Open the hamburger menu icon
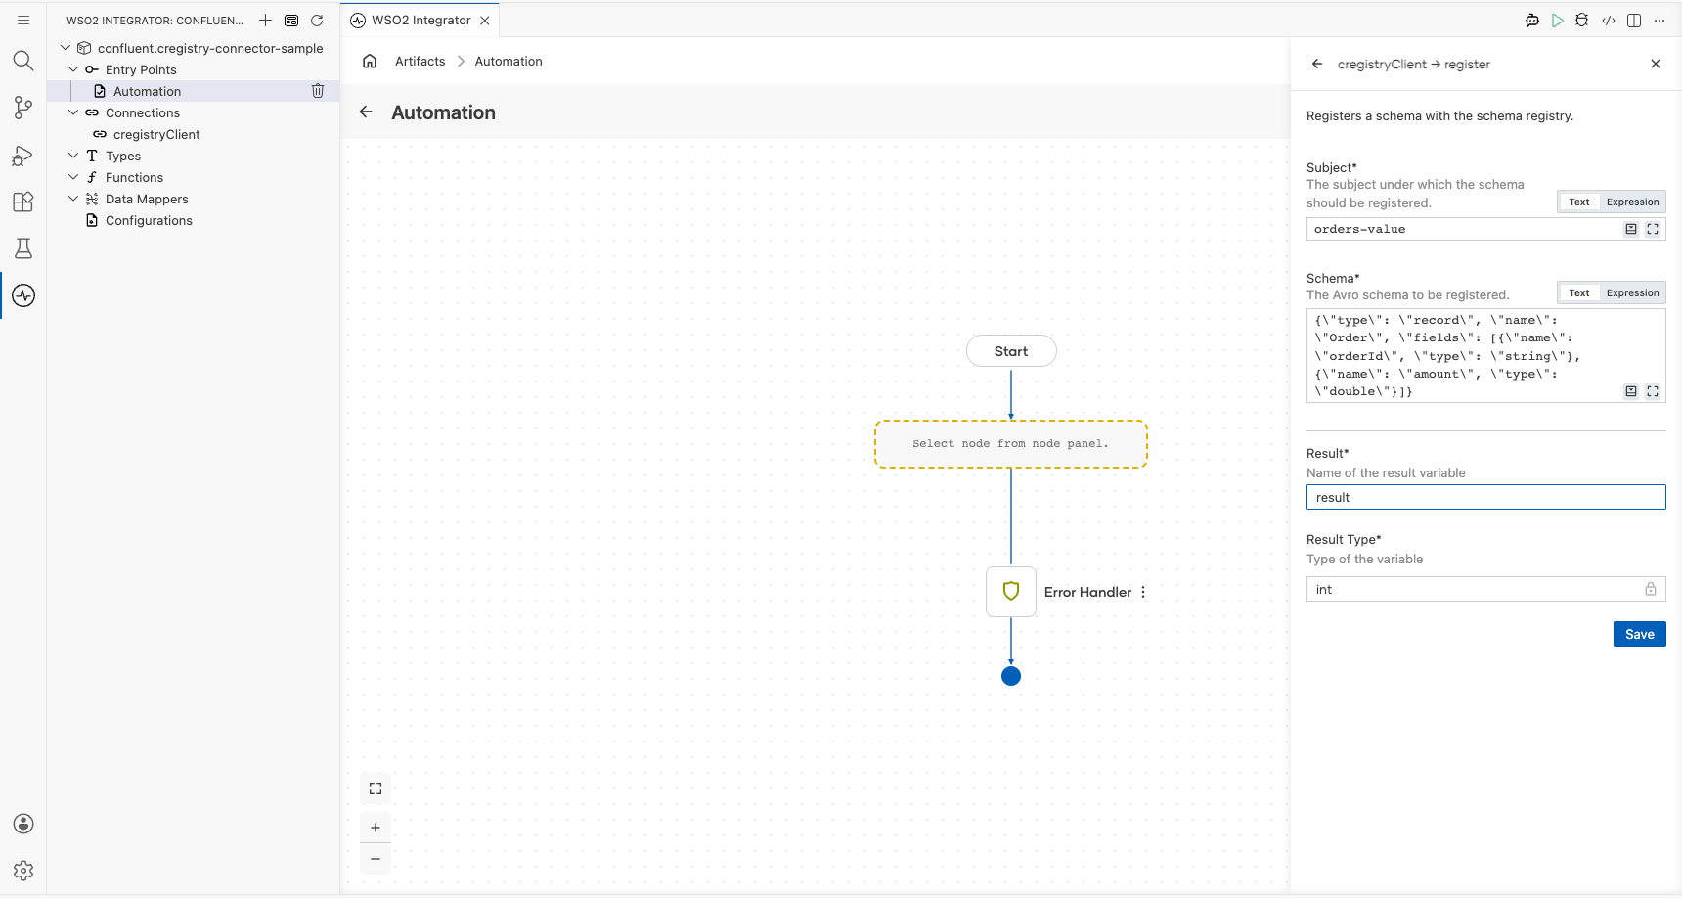This screenshot has height=898, width=1682. pyautogui.click(x=23, y=20)
